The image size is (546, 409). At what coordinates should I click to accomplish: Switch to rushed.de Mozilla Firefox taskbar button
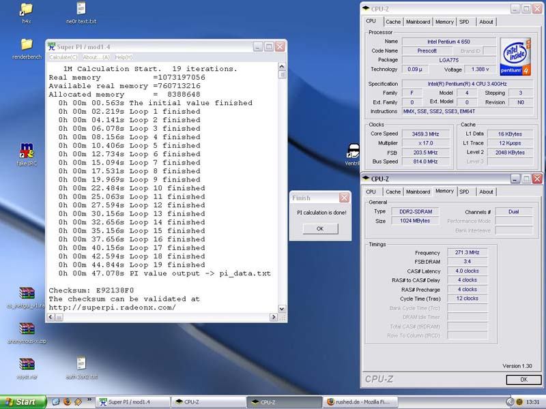tap(360, 402)
